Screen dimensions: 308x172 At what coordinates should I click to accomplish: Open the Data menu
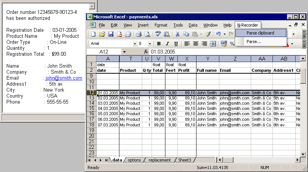(x=193, y=25)
